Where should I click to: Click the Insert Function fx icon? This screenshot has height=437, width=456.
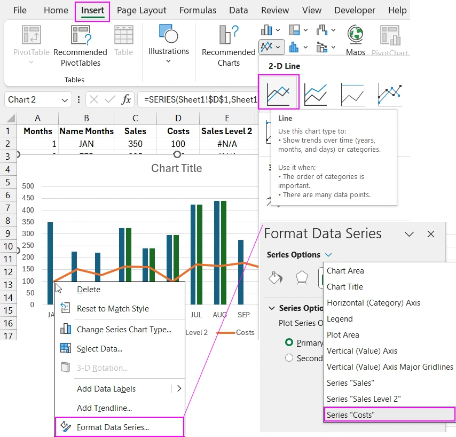(x=127, y=99)
